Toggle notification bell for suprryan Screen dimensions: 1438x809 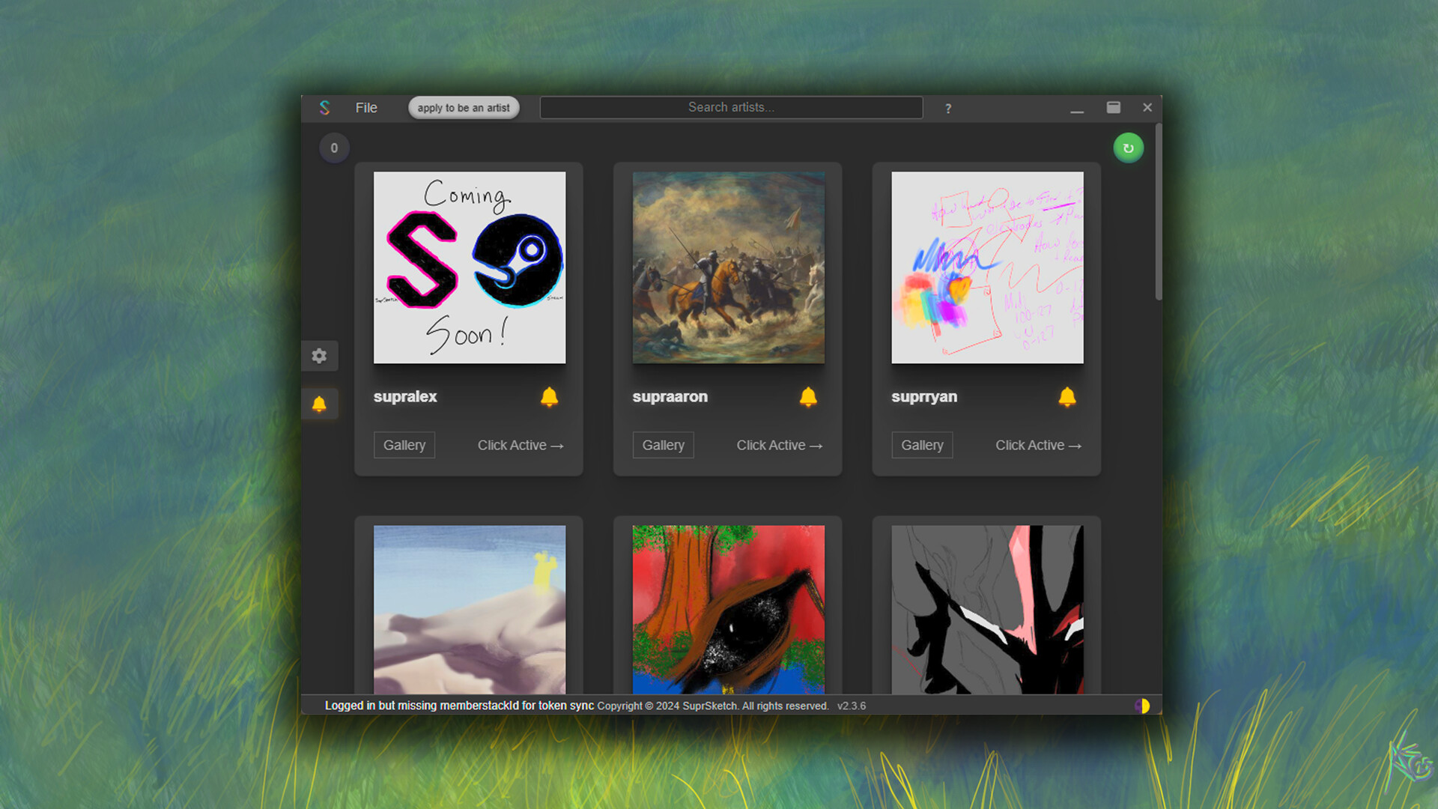click(x=1067, y=397)
